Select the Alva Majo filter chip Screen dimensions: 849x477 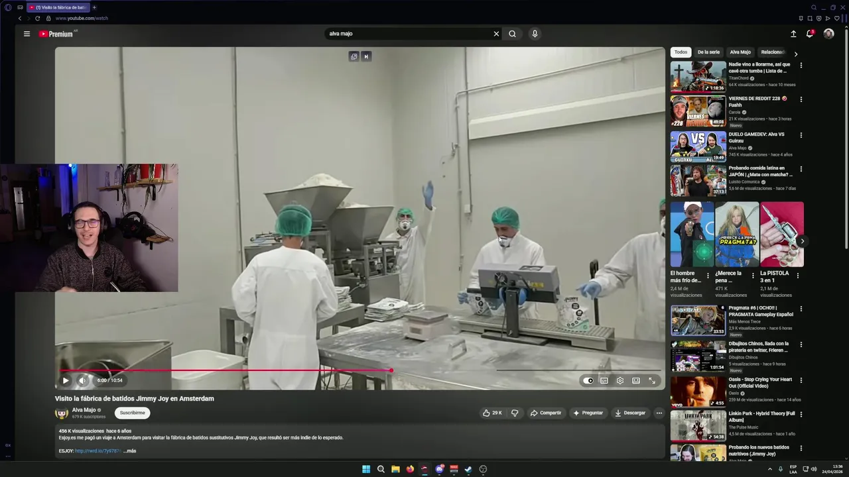[x=740, y=52]
